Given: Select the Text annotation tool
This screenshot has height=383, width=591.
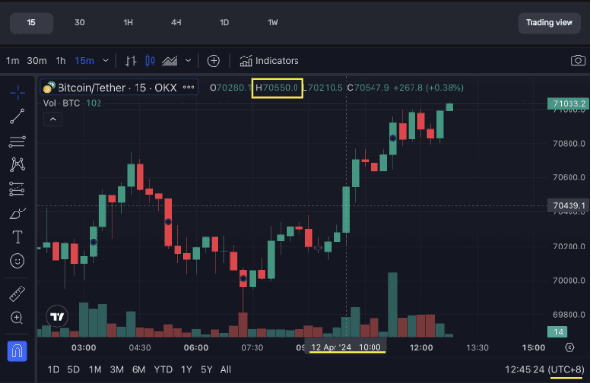Looking at the screenshot, I should tap(18, 237).
